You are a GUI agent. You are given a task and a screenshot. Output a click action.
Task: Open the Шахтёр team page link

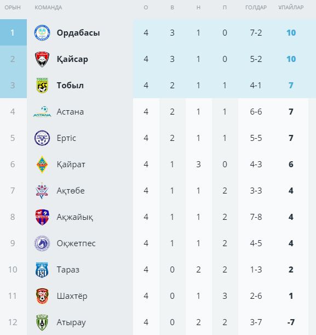72,296
